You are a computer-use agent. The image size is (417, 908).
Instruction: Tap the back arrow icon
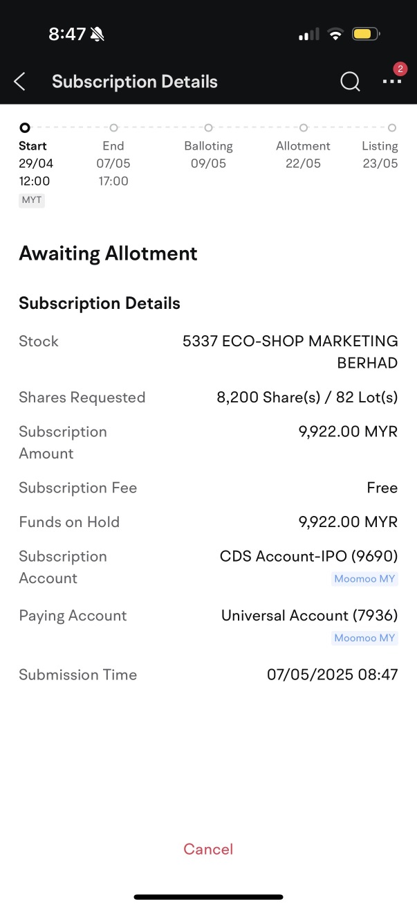[x=19, y=82]
